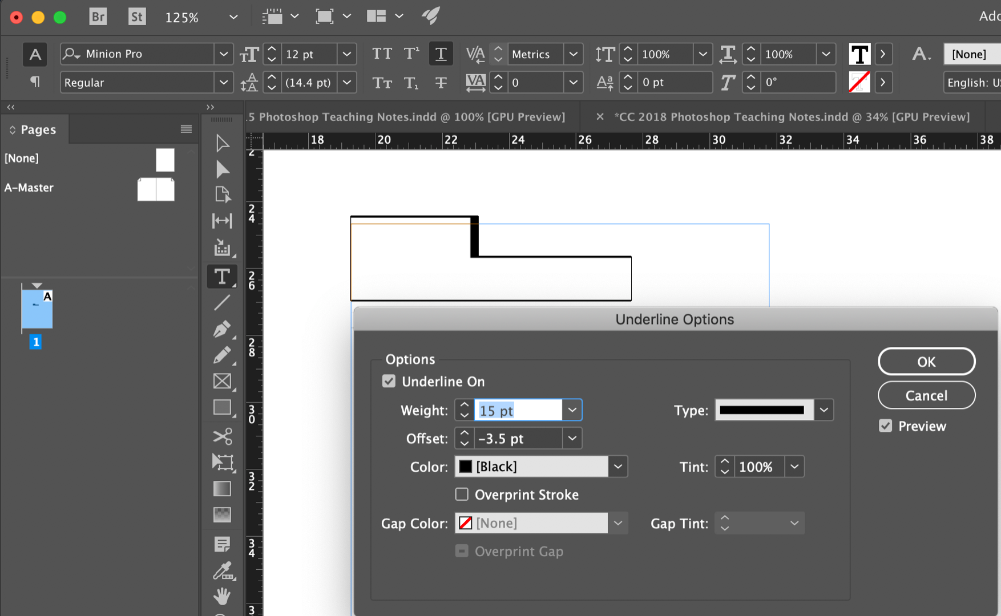
Task: Open the Pages panel menu
Action: 185,128
